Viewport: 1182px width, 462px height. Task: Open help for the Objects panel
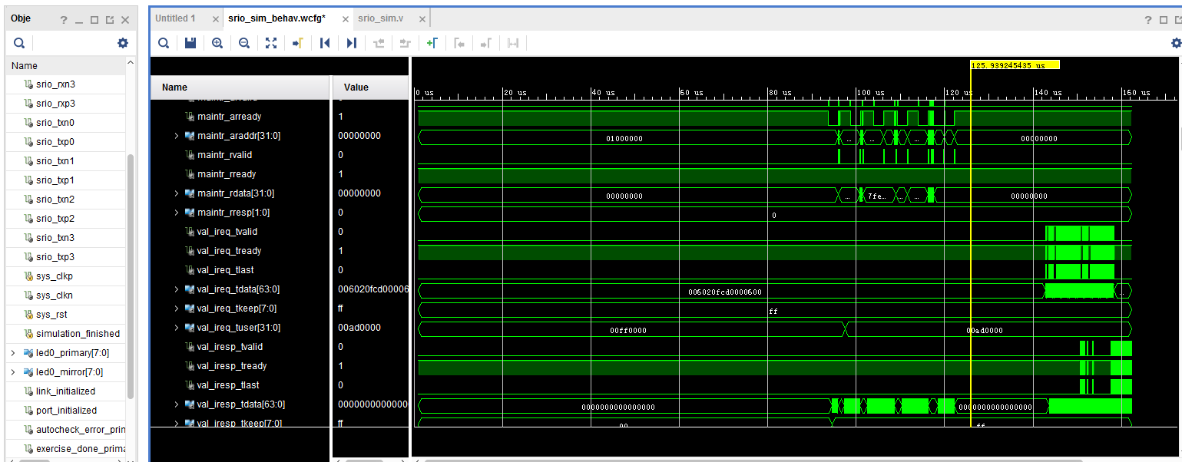point(63,18)
